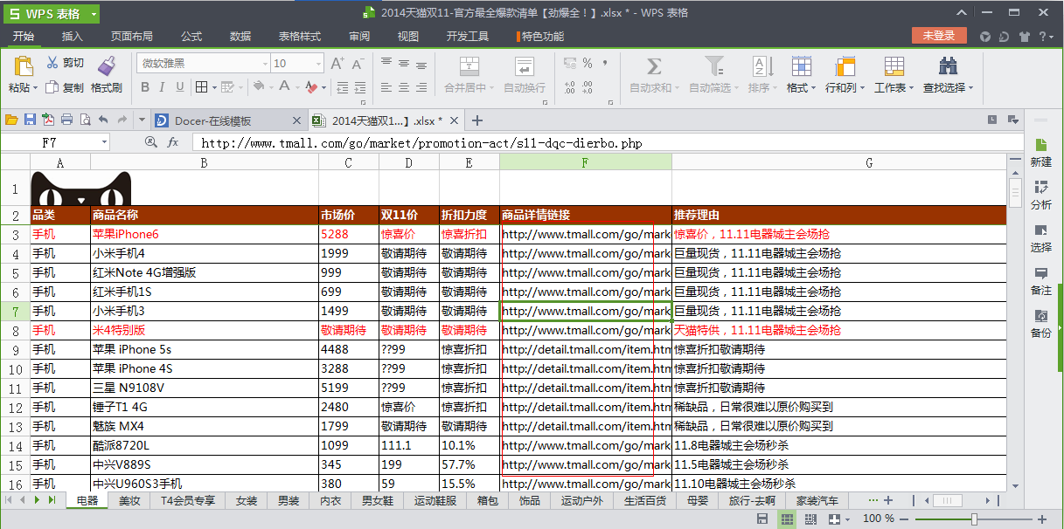Viewport: 1064px width, 529px height.
Task: Open the 数据 (Data) ribbon tab
Action: point(240,36)
